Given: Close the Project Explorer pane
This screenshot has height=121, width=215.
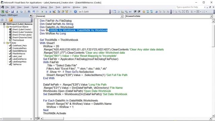Looking at the screenshot, I should tap(31, 16).
